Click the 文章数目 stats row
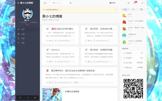Screen dimensions: 162x101 [133, 53]
